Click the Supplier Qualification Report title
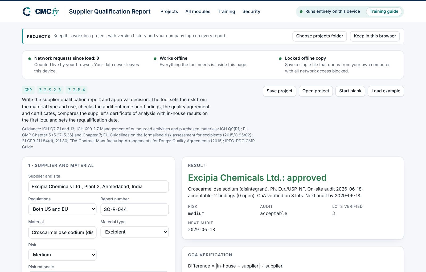The height and width of the screenshot is (272, 426). click(x=110, y=11)
